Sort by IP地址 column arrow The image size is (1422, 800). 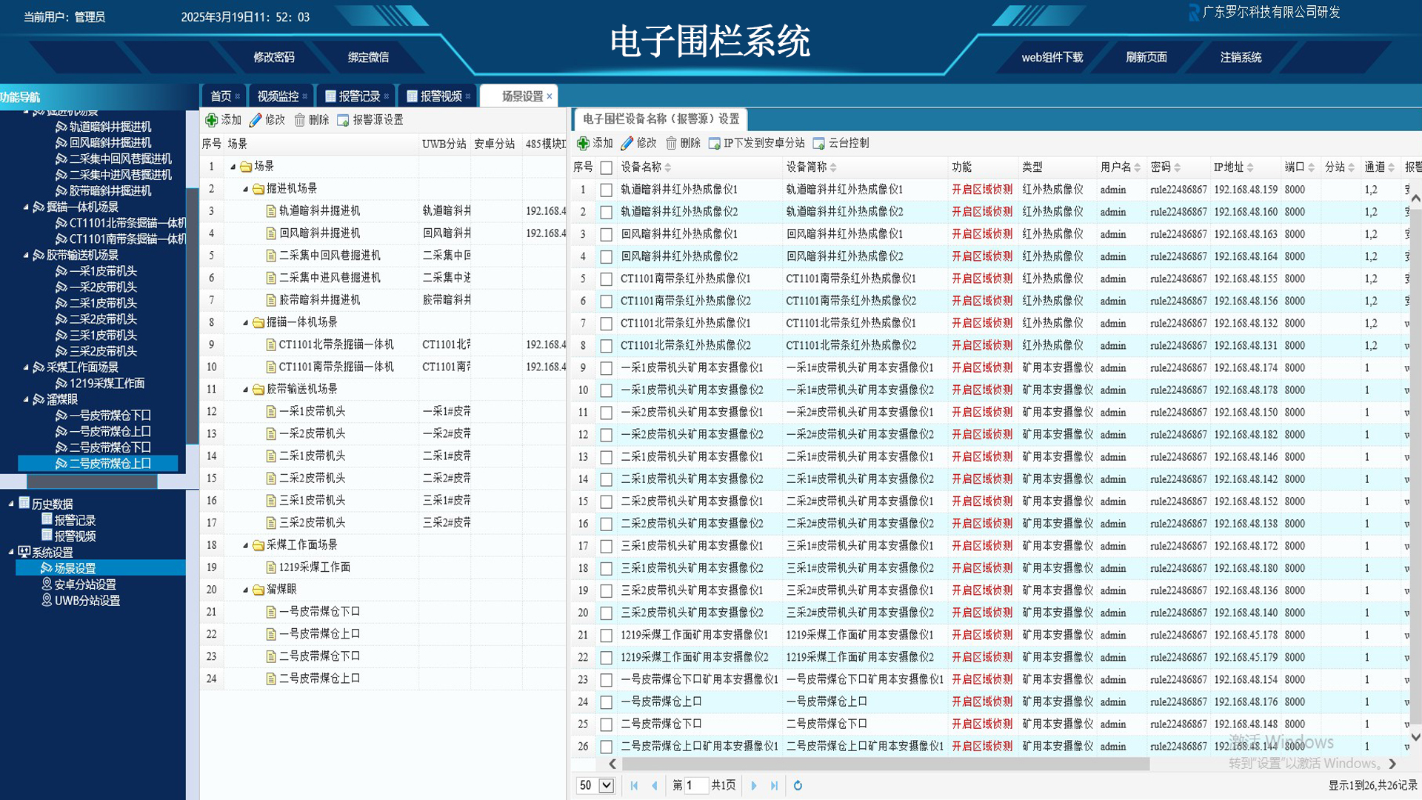click(x=1250, y=167)
